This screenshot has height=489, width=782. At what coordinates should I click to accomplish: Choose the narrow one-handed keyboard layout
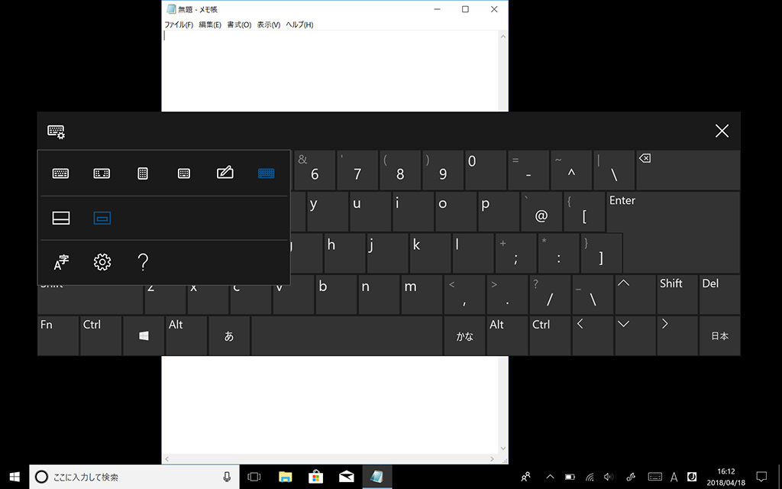pyautogui.click(x=143, y=173)
